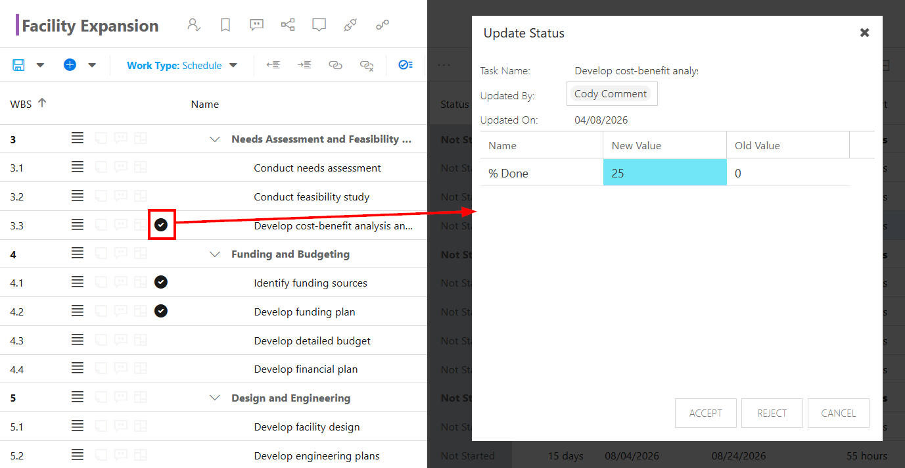Image resolution: width=905 pixels, height=468 pixels.
Task: Click the Facility Expansion project title
Action: pyautogui.click(x=90, y=26)
